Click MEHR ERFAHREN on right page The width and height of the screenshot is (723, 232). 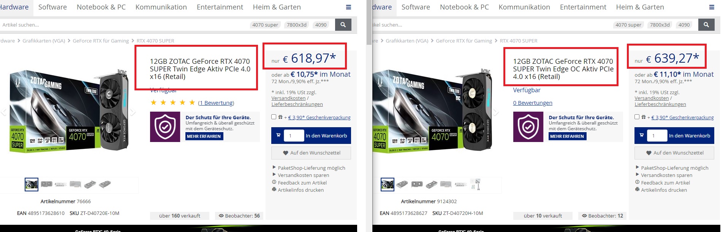click(567, 136)
